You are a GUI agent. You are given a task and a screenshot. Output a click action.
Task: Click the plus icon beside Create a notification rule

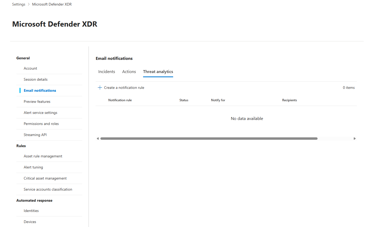point(100,88)
